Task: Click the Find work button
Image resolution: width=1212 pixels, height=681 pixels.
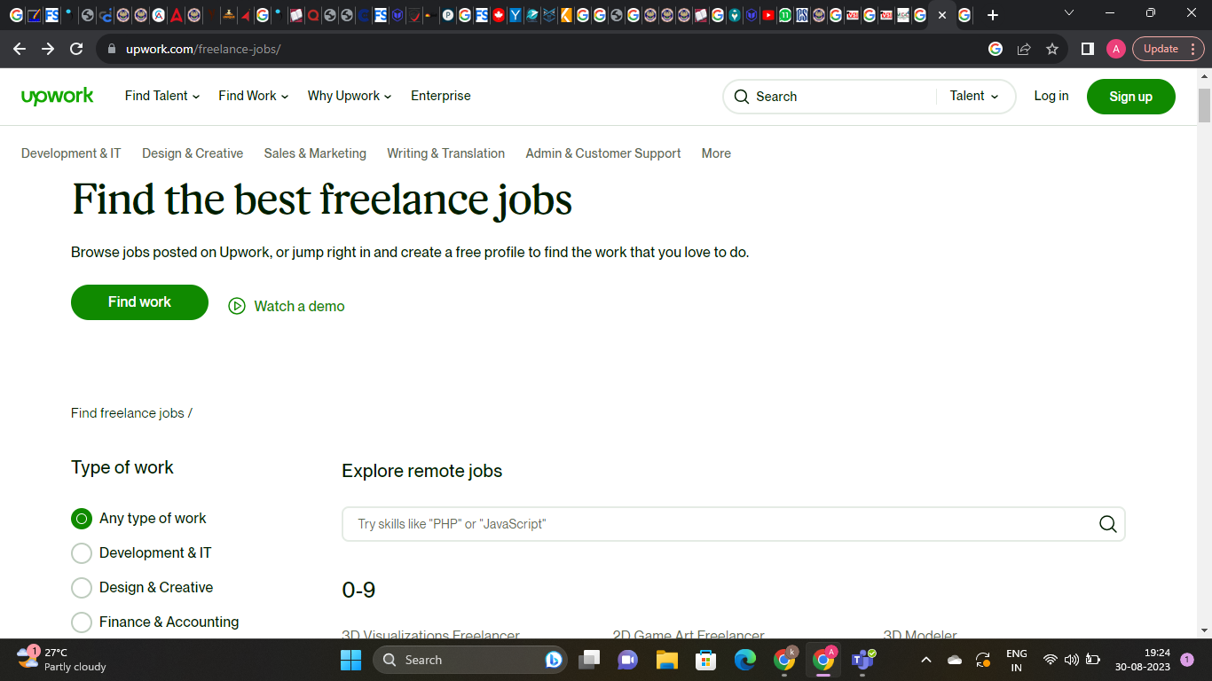Action: click(139, 302)
